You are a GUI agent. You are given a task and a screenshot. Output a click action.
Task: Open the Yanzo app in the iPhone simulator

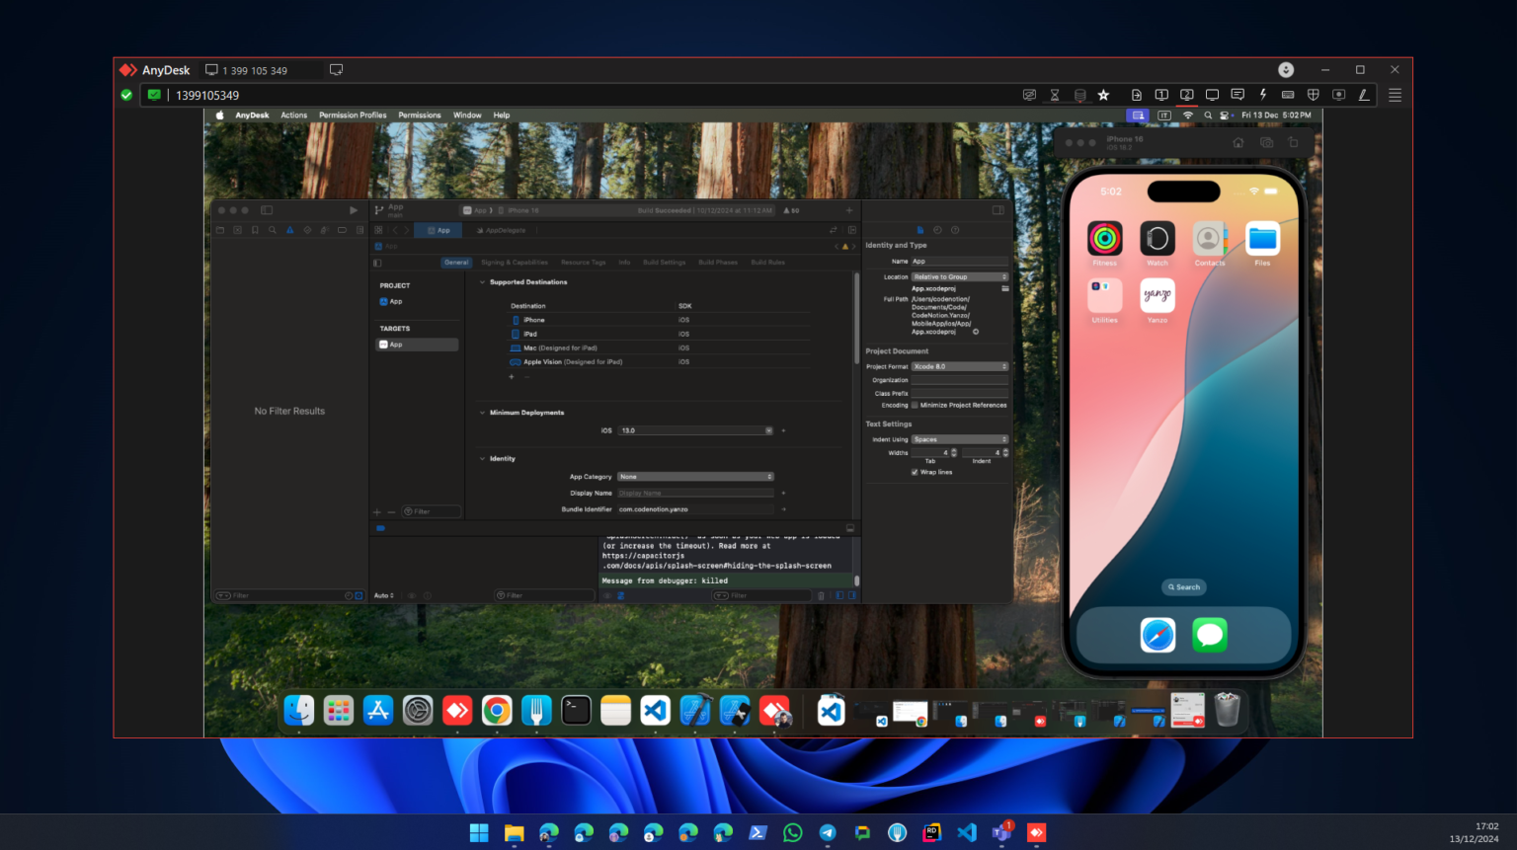[1157, 297]
